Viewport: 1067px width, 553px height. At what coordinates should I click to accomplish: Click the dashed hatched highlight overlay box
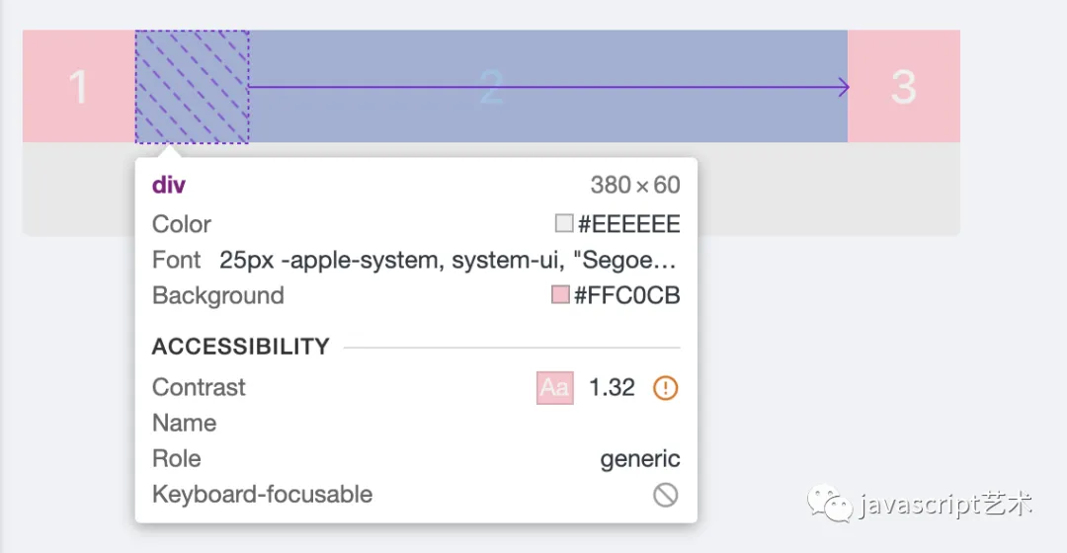(x=192, y=86)
